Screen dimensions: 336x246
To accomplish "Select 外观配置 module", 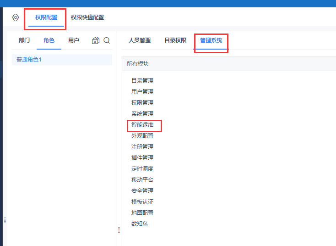I will pos(142,136).
